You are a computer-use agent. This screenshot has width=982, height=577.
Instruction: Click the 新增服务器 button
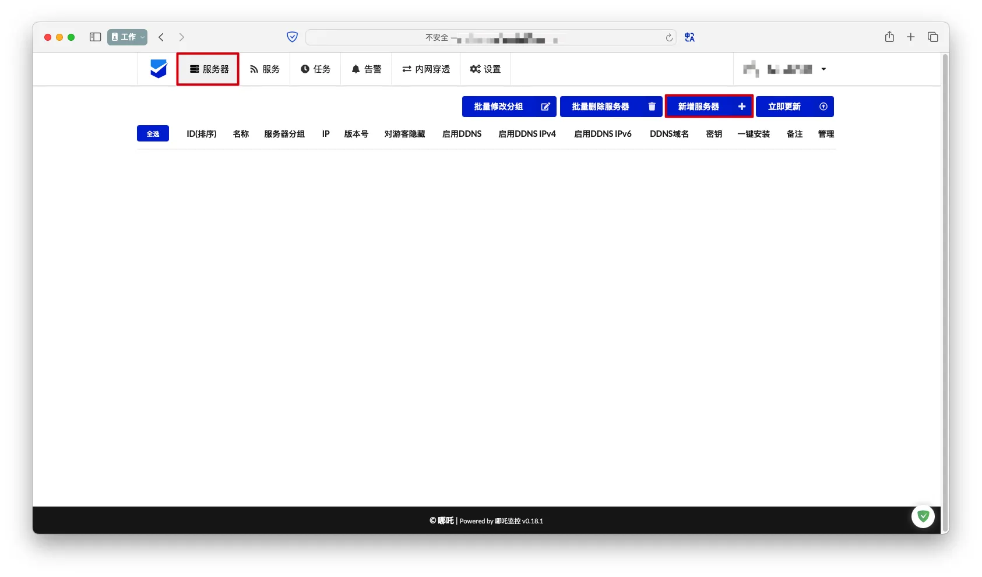coord(709,107)
